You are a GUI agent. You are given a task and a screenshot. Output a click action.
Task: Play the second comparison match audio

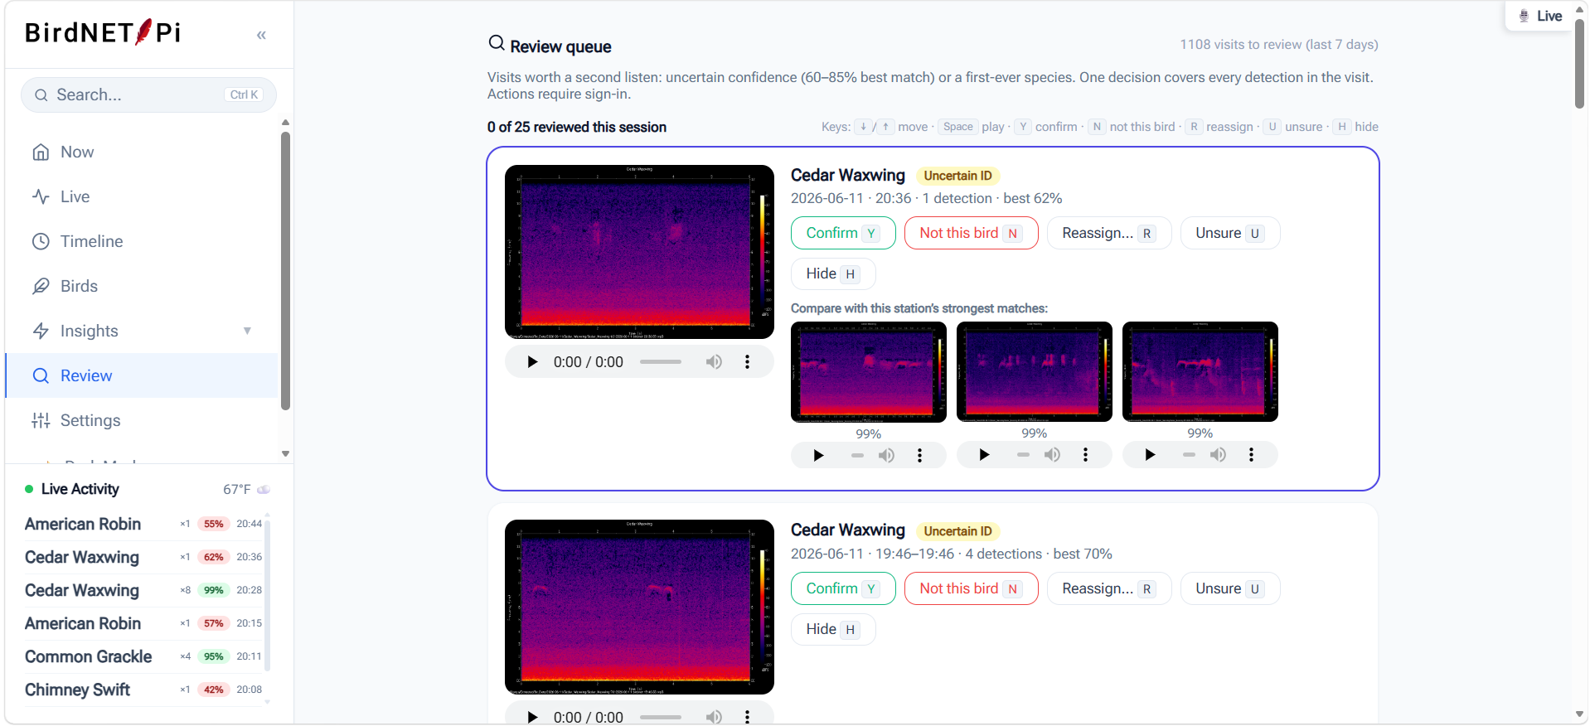[x=984, y=455]
